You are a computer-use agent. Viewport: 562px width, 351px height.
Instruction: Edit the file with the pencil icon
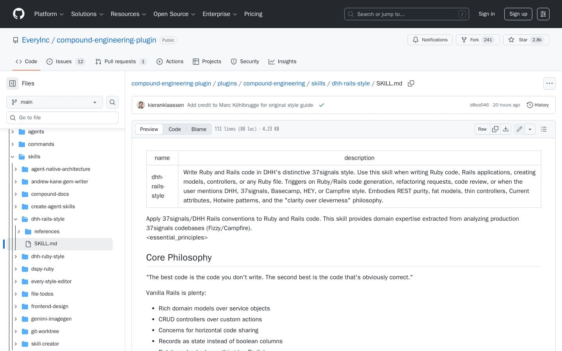519,129
